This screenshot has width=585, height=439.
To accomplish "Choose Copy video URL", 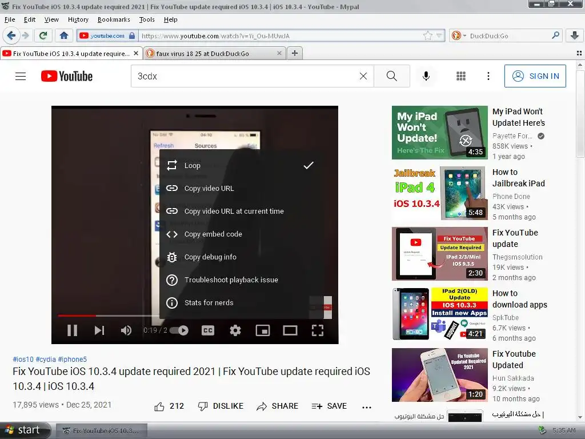I will coord(241,188).
